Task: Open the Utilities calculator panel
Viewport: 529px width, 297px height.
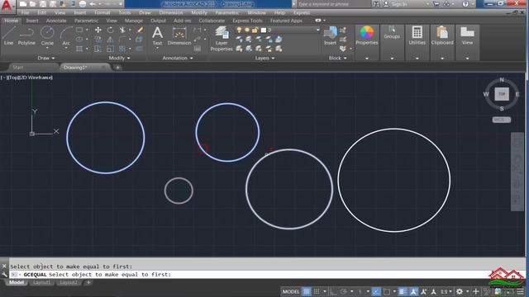Action: click(417, 35)
